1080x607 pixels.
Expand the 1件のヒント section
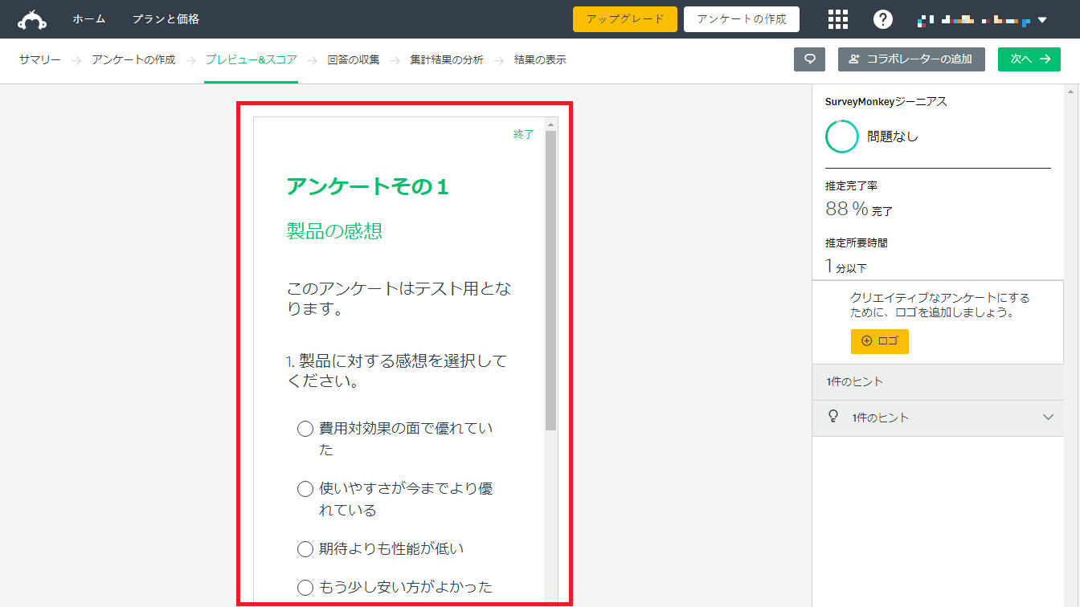pyautogui.click(x=1047, y=418)
